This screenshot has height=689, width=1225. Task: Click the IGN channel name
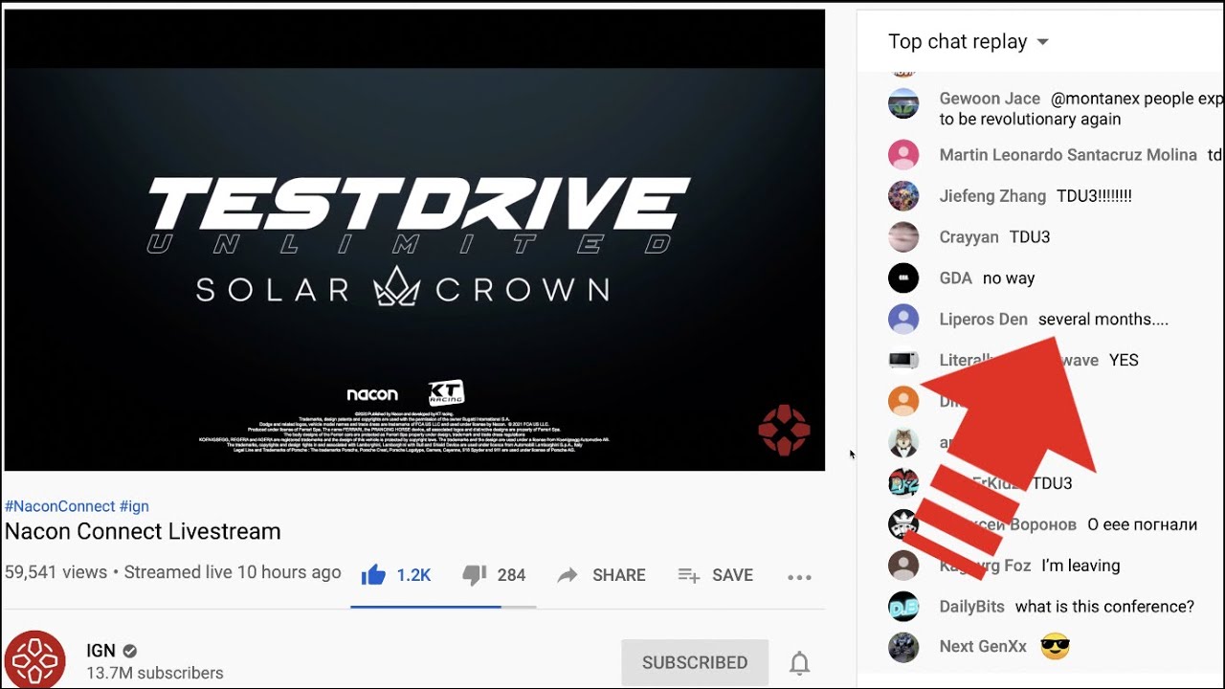click(x=100, y=651)
